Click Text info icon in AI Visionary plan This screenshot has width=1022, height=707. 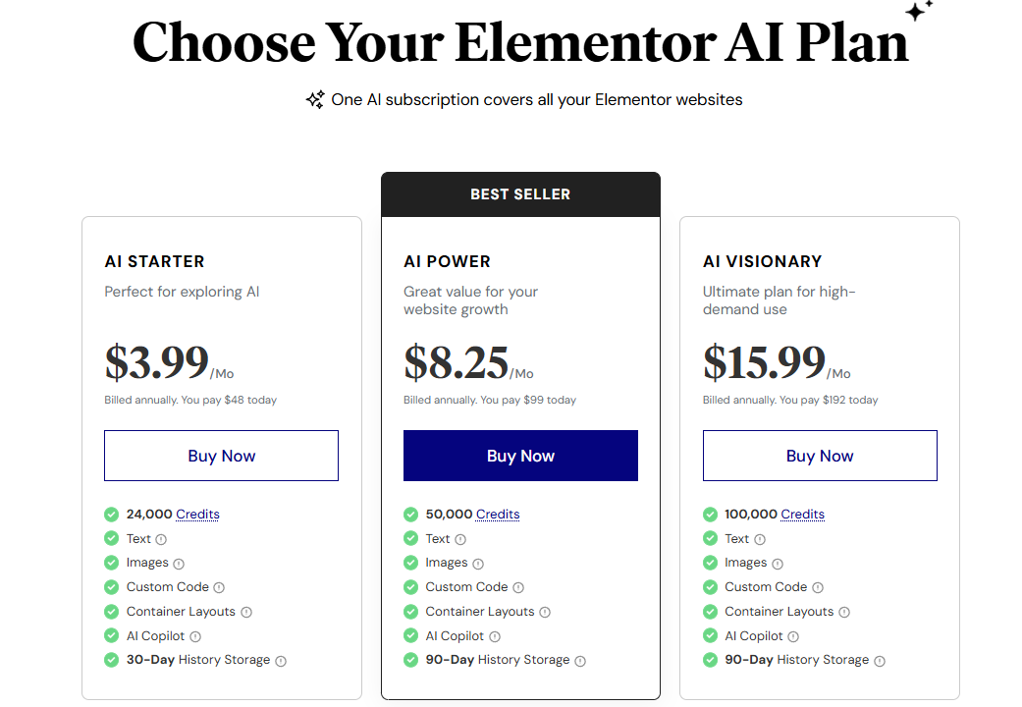760,539
